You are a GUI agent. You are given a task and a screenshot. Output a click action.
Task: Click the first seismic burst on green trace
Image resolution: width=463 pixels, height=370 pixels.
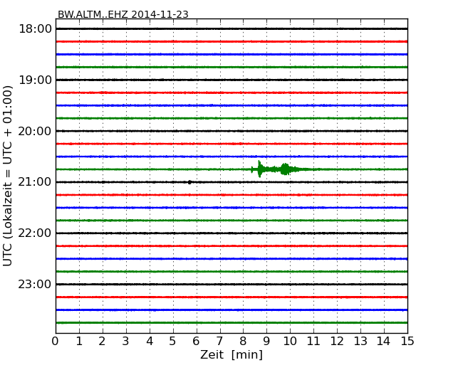click(259, 169)
